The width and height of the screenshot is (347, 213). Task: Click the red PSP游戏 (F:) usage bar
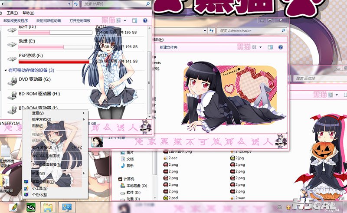(x=56, y=62)
